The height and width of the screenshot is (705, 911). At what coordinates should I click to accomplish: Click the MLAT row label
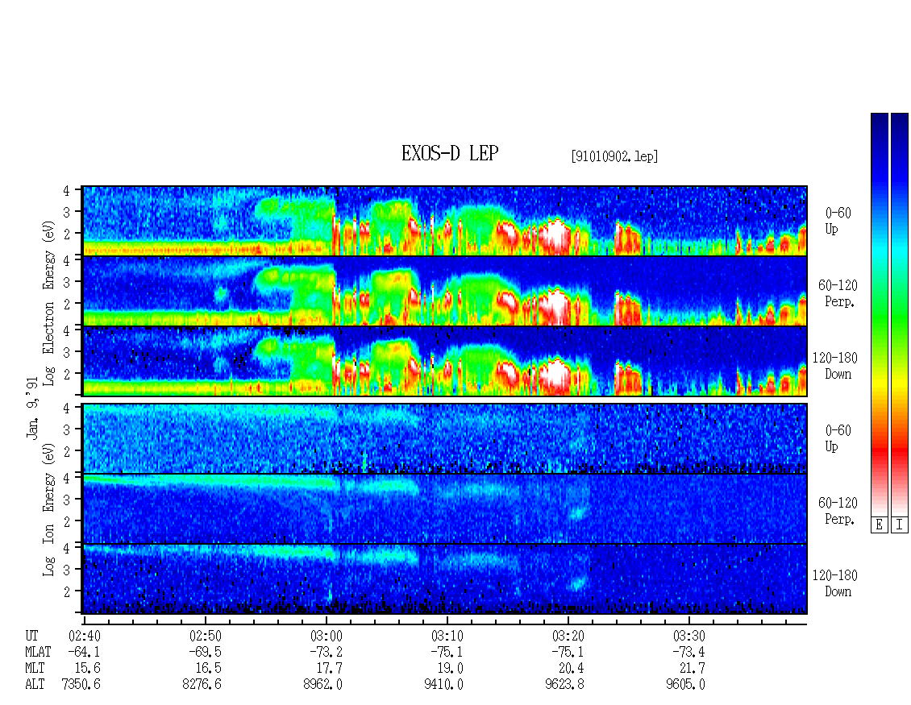pos(38,652)
